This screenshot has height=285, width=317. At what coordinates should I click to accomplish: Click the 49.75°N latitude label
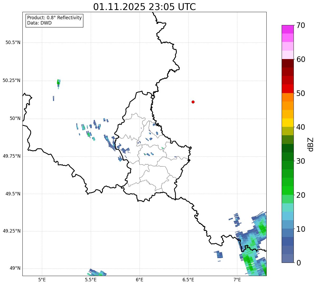click(x=12, y=156)
